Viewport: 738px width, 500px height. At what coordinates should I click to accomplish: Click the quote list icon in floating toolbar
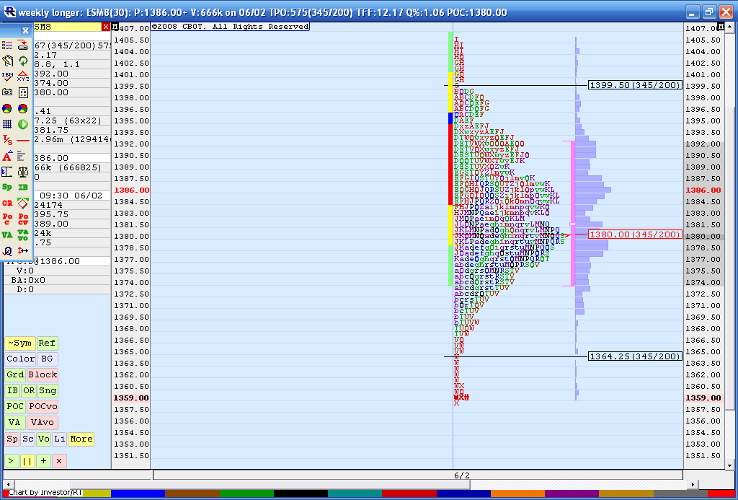7,45
